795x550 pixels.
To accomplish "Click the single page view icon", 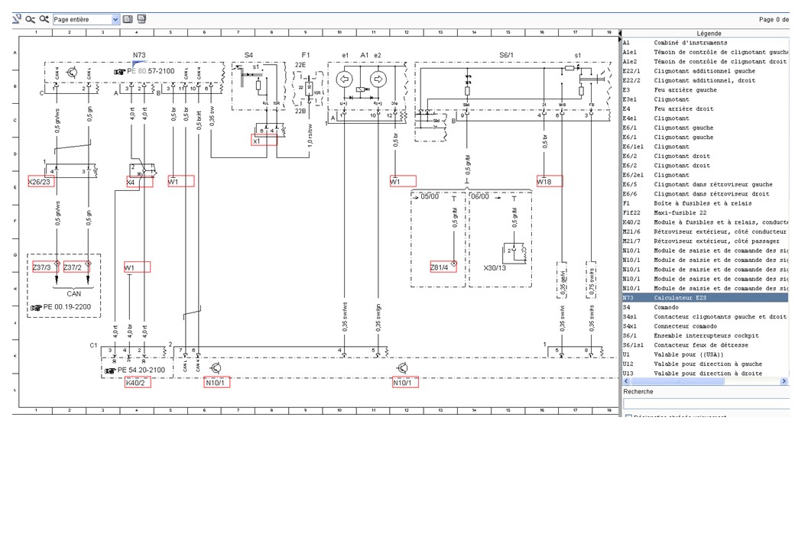I will coord(128,19).
